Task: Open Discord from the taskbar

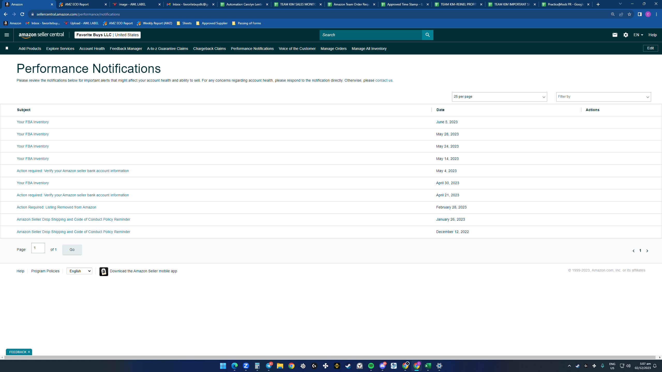Action: point(382,366)
